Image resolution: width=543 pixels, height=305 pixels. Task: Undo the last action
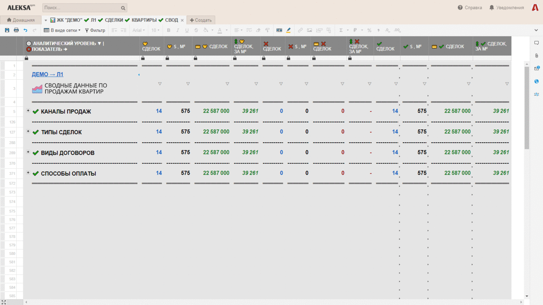pyautogui.click(x=25, y=30)
